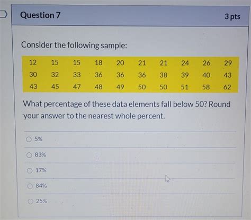Click value 62 in the sample table
Image resolution: width=251 pixels, height=220 pixels.
click(x=227, y=87)
